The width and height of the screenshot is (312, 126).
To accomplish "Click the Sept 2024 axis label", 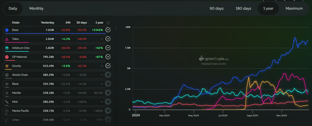I will pos(252,115).
